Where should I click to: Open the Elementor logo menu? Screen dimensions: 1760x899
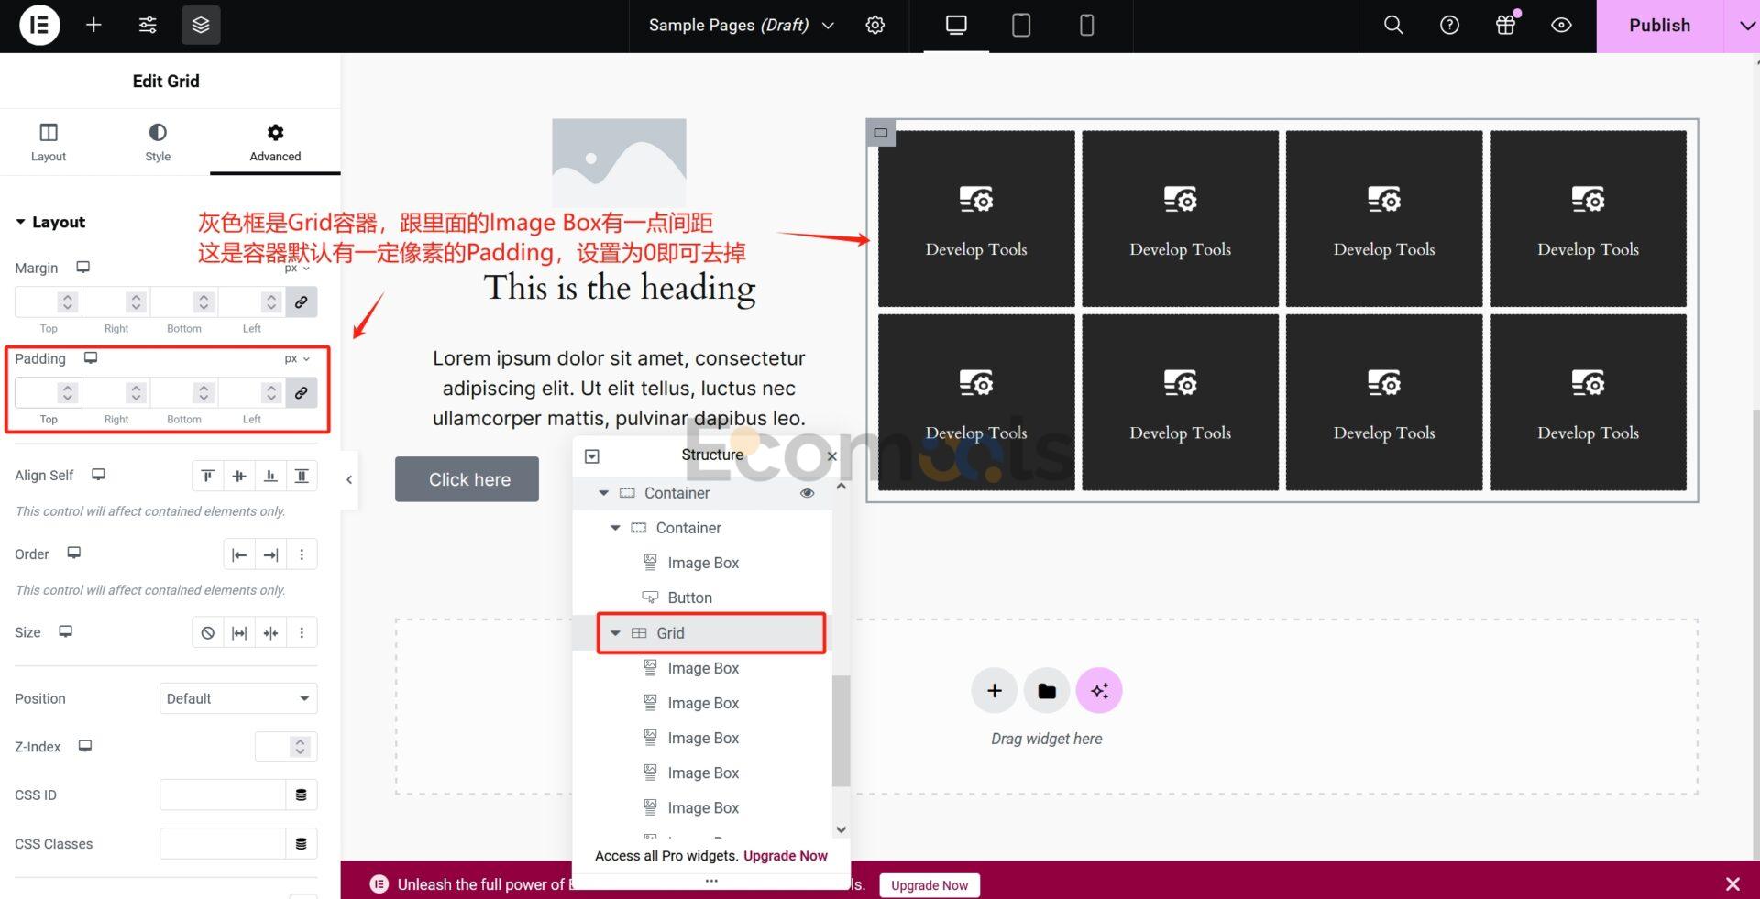click(39, 26)
